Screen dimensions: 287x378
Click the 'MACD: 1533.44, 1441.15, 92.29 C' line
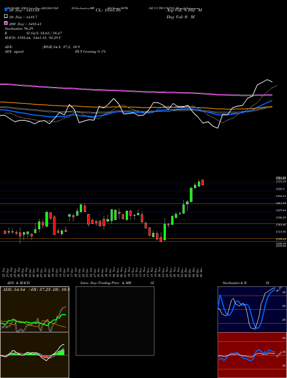pos(33,38)
